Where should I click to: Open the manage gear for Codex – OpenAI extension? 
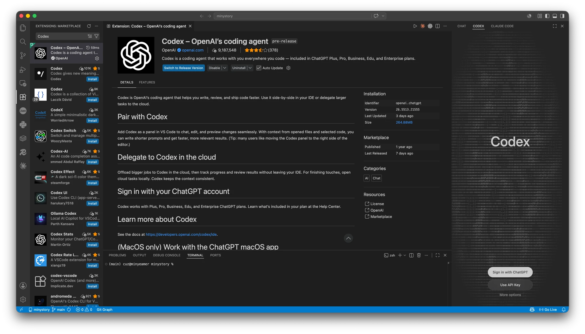tap(97, 58)
